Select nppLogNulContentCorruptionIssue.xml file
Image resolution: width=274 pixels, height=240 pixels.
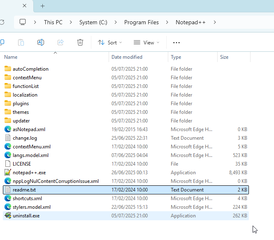(x=56, y=181)
